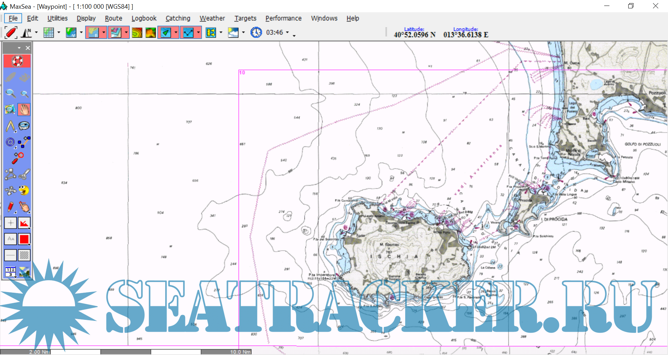The width and height of the screenshot is (668, 355).
Task: Toggle the route display button in toolbar
Action: point(188,33)
